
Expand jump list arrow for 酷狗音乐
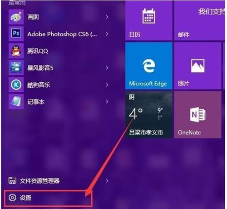coord(107,85)
